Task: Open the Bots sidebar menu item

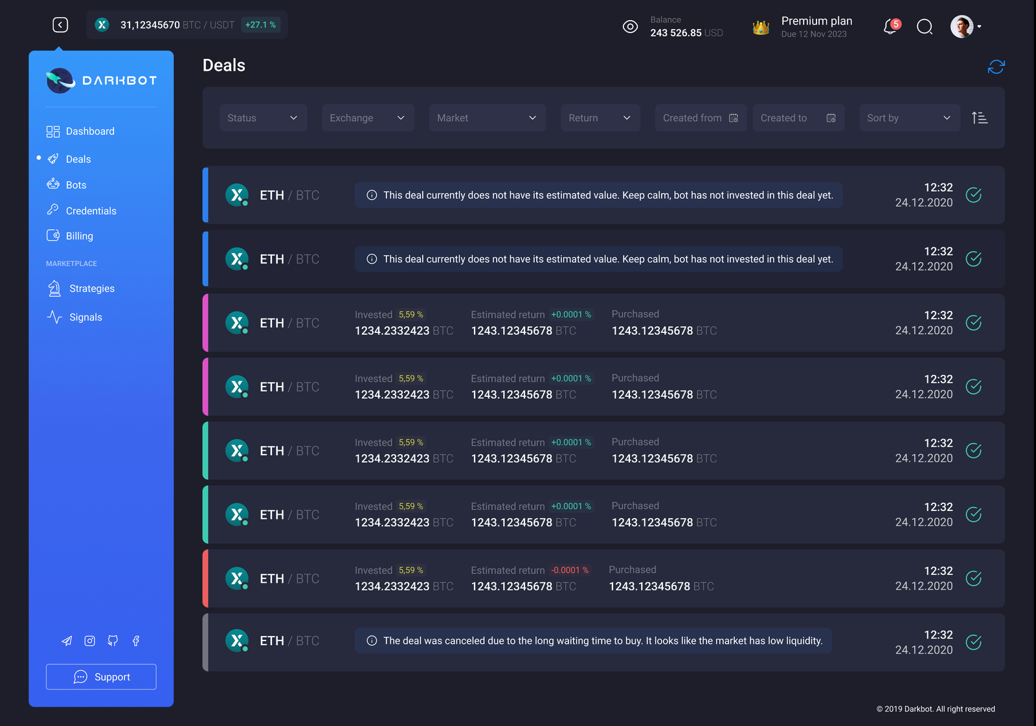Action: click(x=76, y=185)
